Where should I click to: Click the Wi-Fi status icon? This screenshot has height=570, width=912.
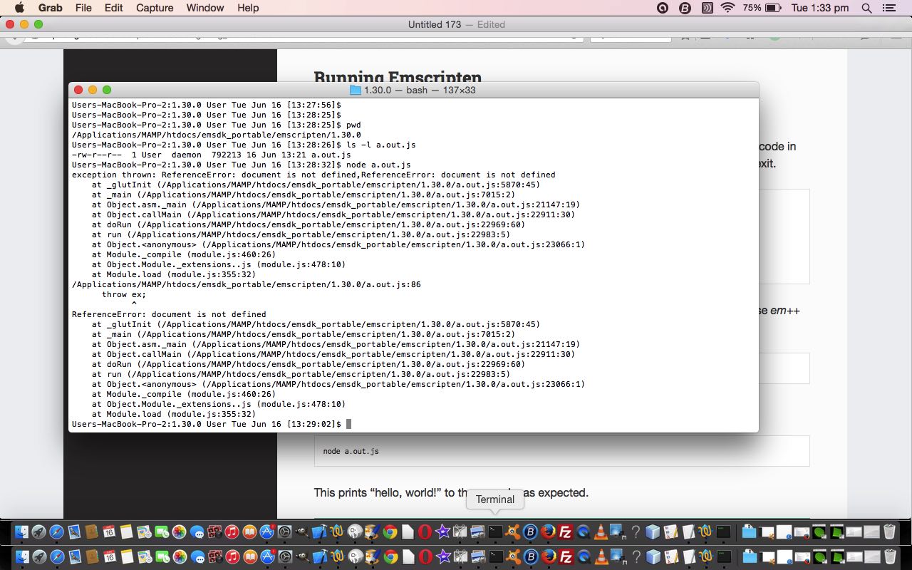click(727, 8)
